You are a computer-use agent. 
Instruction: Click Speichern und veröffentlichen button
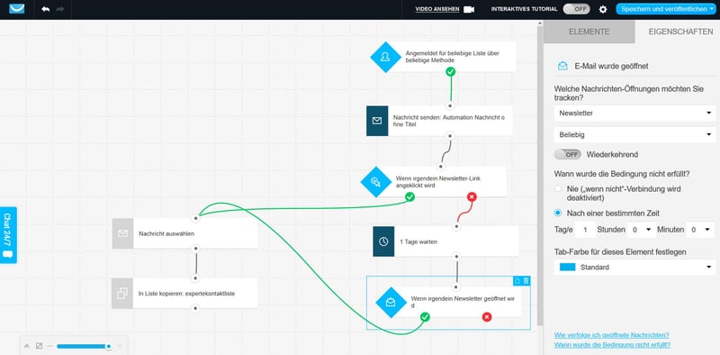pyautogui.click(x=666, y=9)
